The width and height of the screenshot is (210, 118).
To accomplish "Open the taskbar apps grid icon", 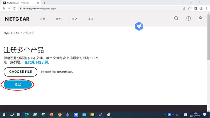I will pos(19,115).
